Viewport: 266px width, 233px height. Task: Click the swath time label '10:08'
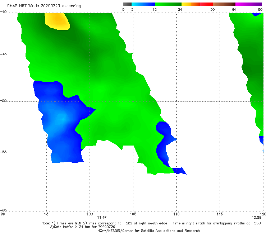256,218
